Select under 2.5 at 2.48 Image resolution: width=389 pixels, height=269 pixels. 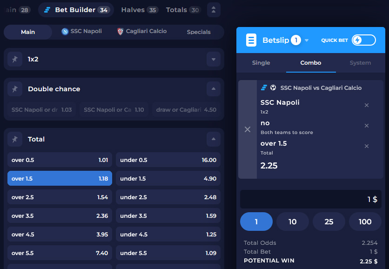click(x=168, y=197)
